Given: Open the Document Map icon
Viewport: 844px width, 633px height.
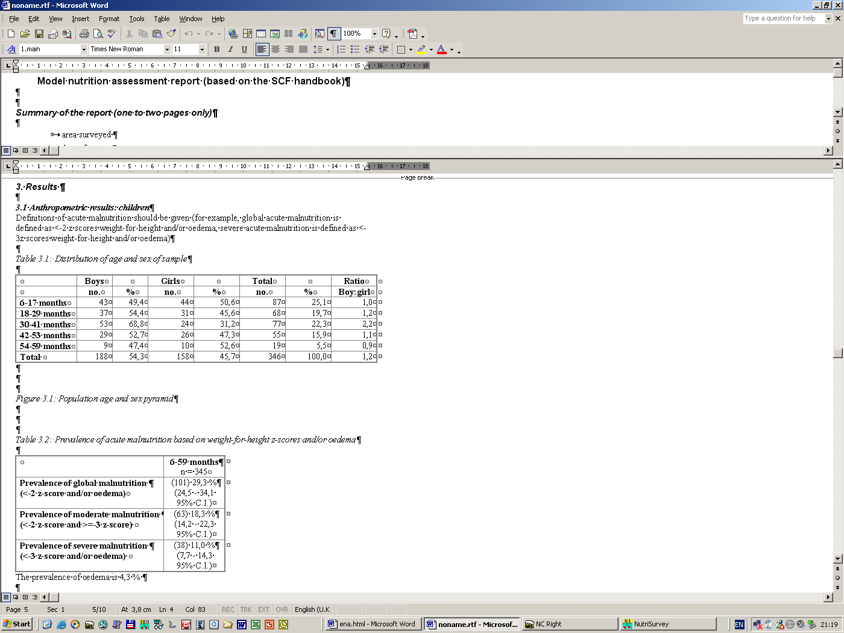Looking at the screenshot, I should pos(320,34).
